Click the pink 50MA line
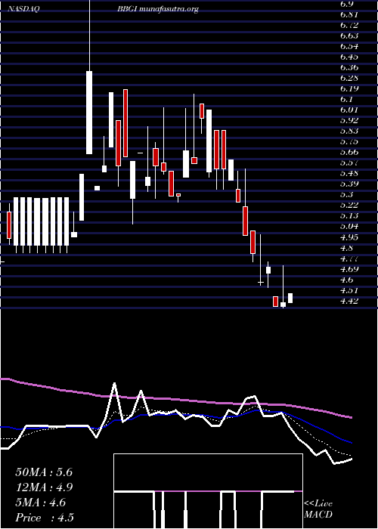The height and width of the screenshot is (529, 378). click(x=175, y=400)
